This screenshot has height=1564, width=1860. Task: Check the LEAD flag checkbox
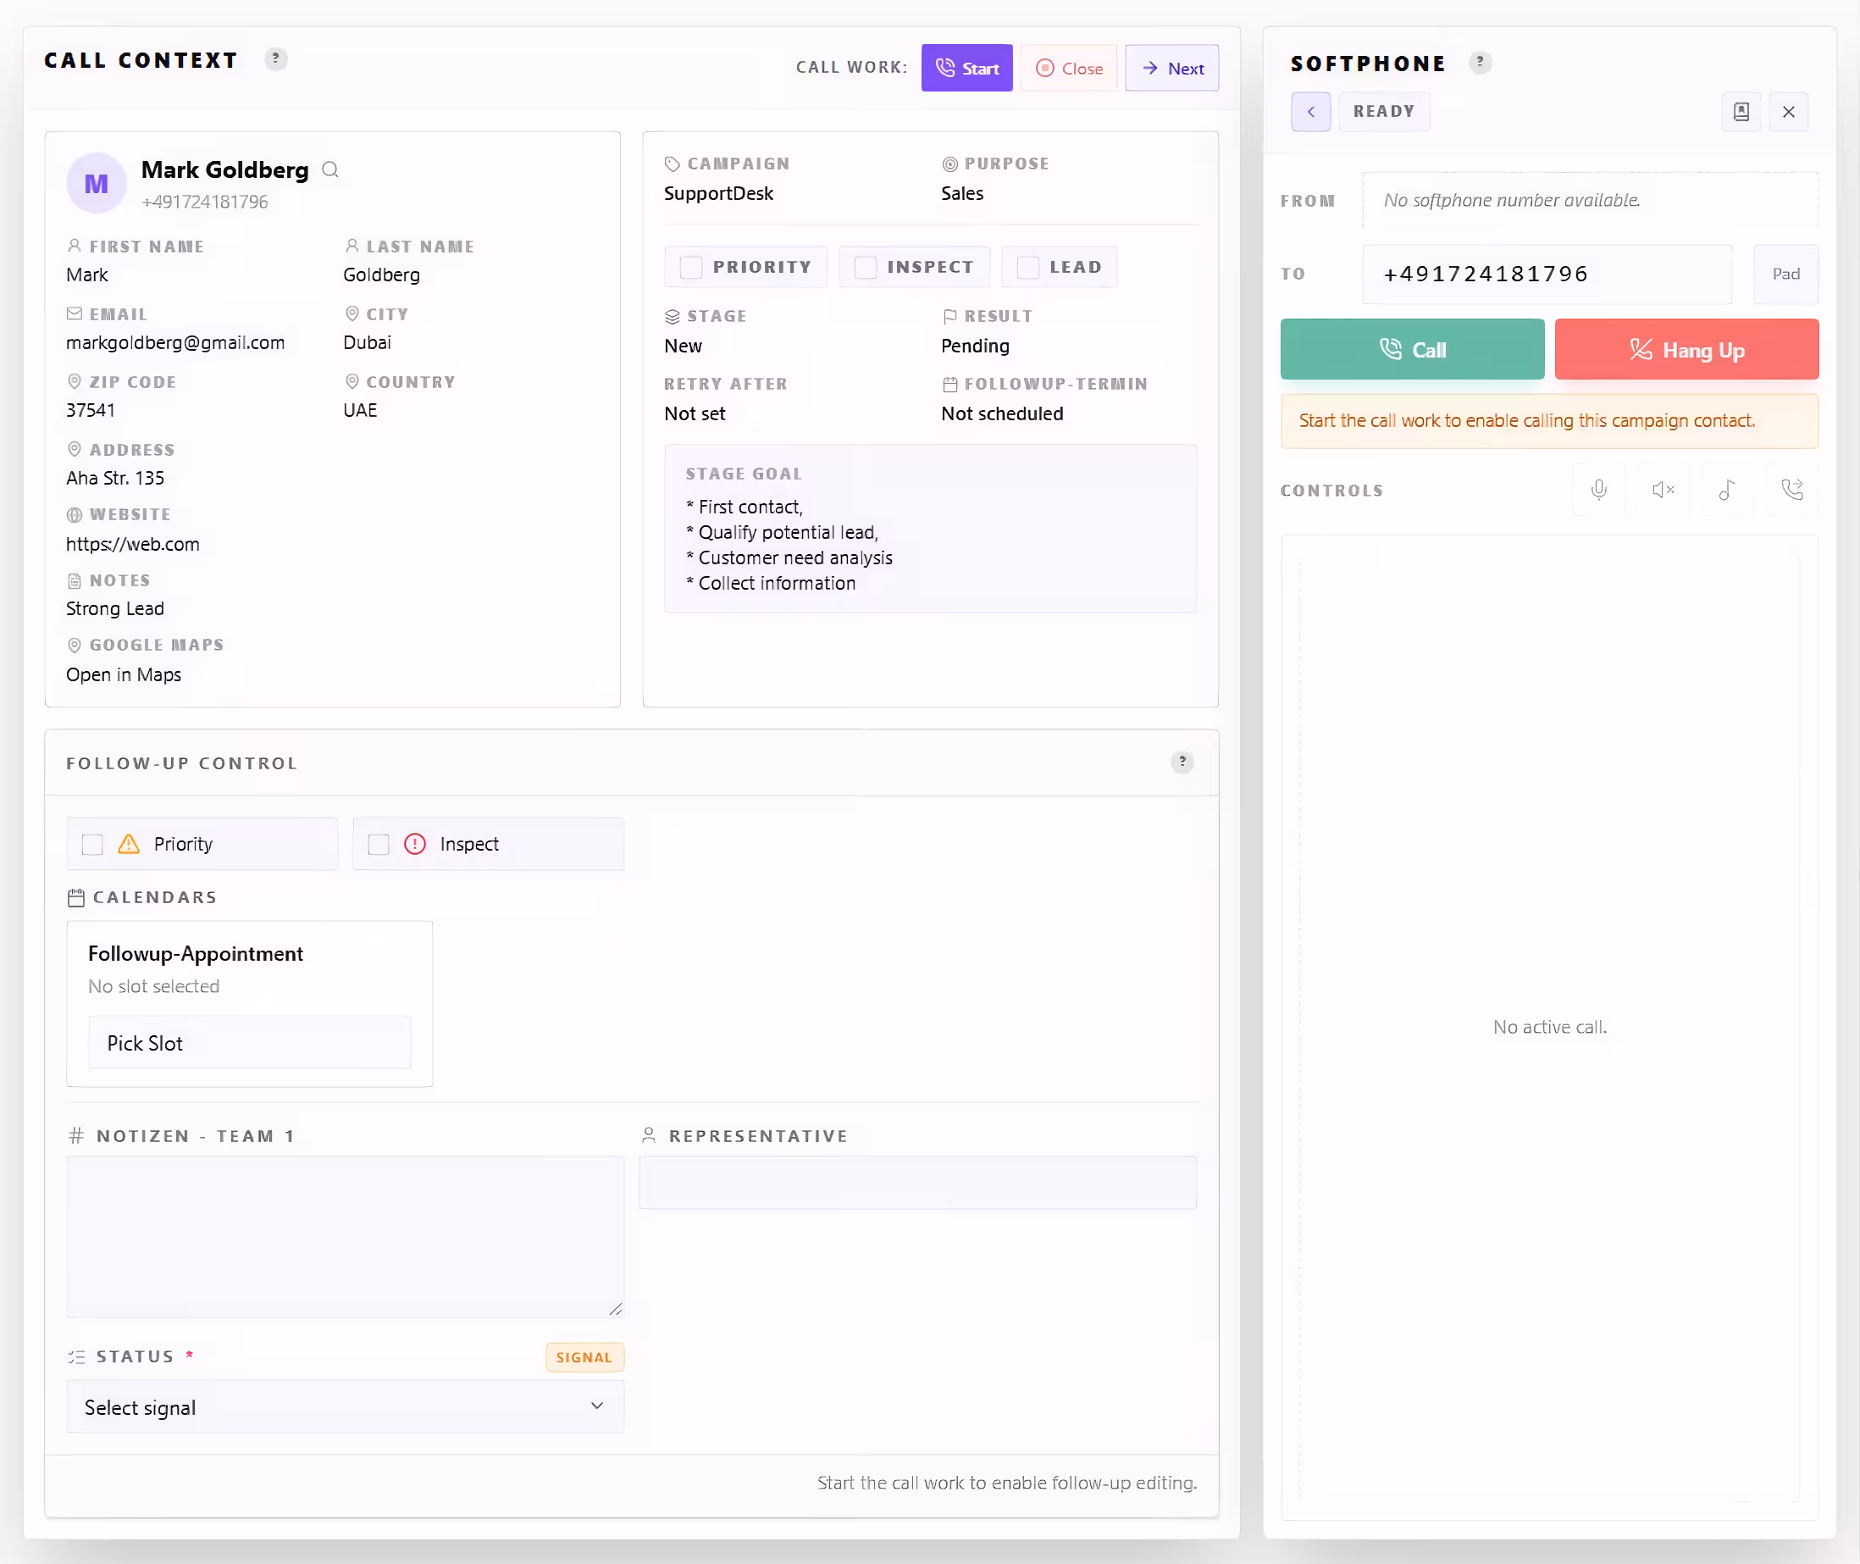point(1028,267)
